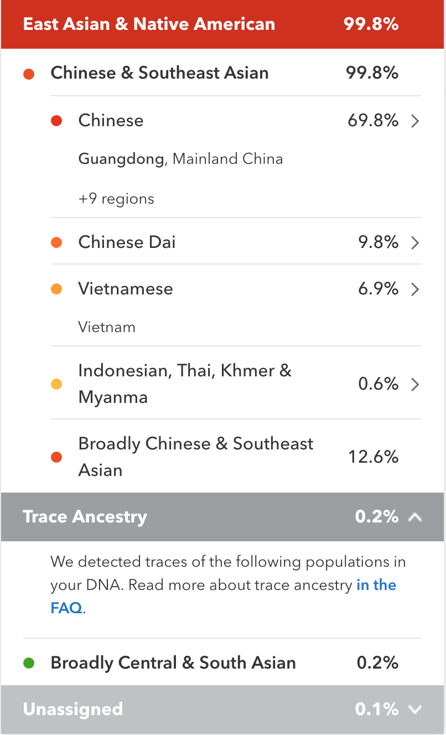Click the dot beside Chinese & Southeast Asian
This screenshot has width=446, height=735.
pos(29,74)
